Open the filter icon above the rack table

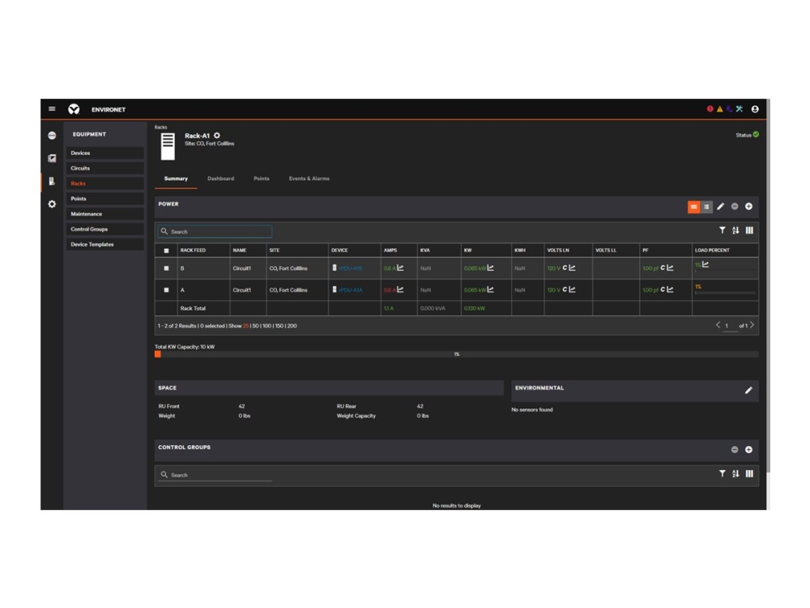click(x=723, y=230)
